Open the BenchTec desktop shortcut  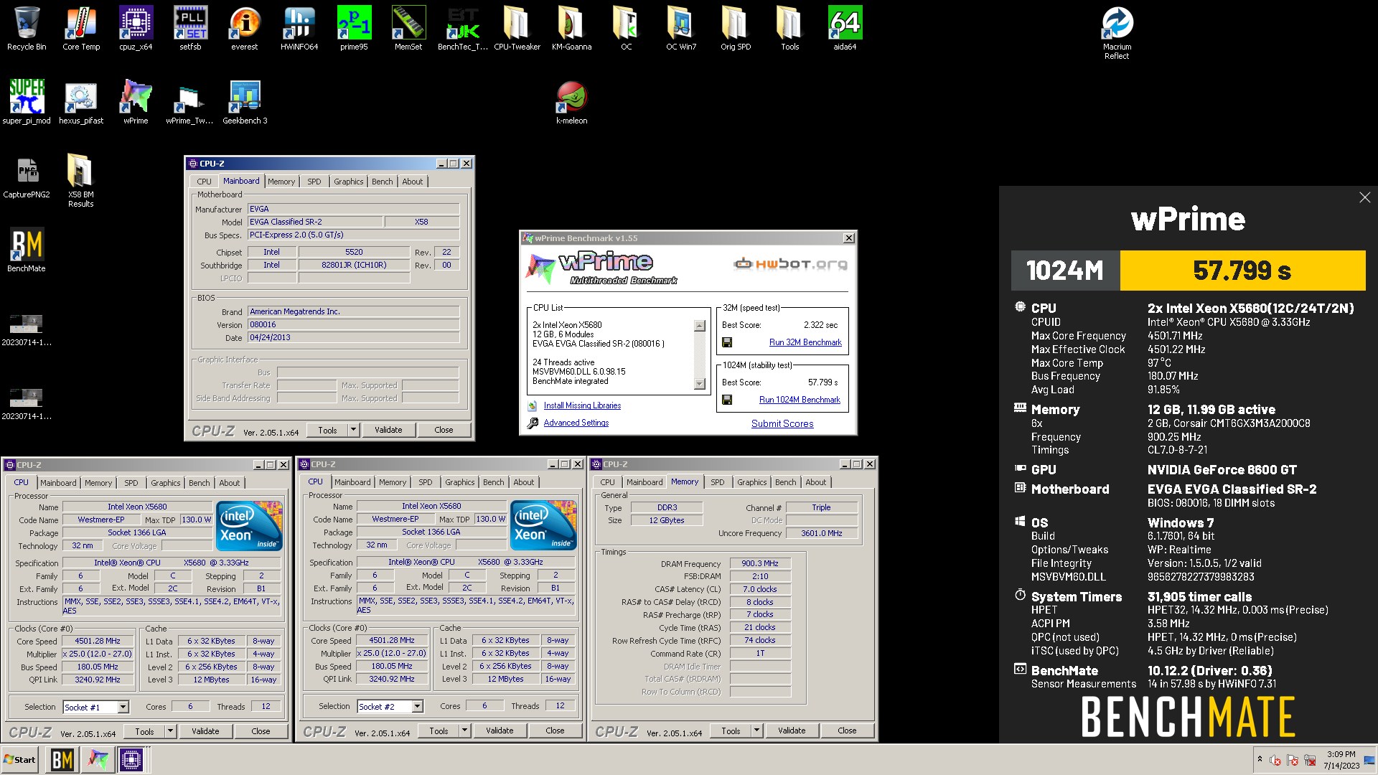463,29
